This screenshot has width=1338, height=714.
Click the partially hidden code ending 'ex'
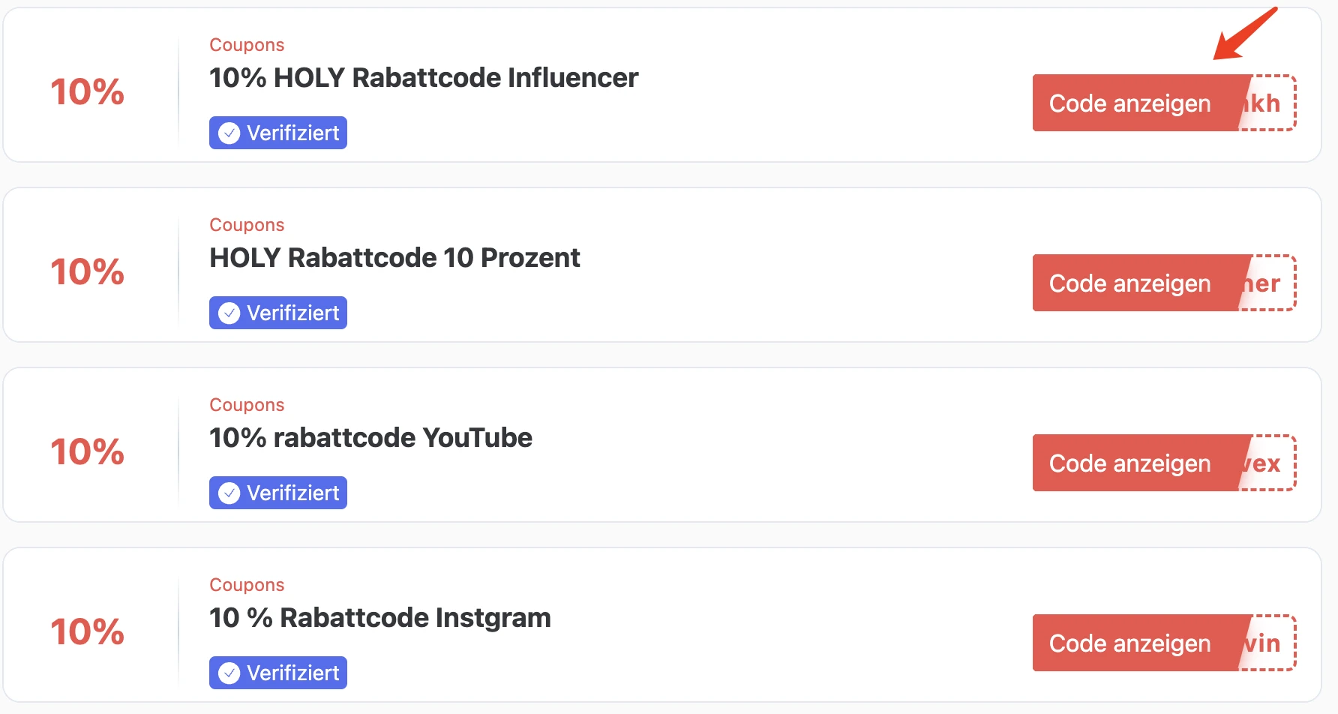click(1269, 463)
